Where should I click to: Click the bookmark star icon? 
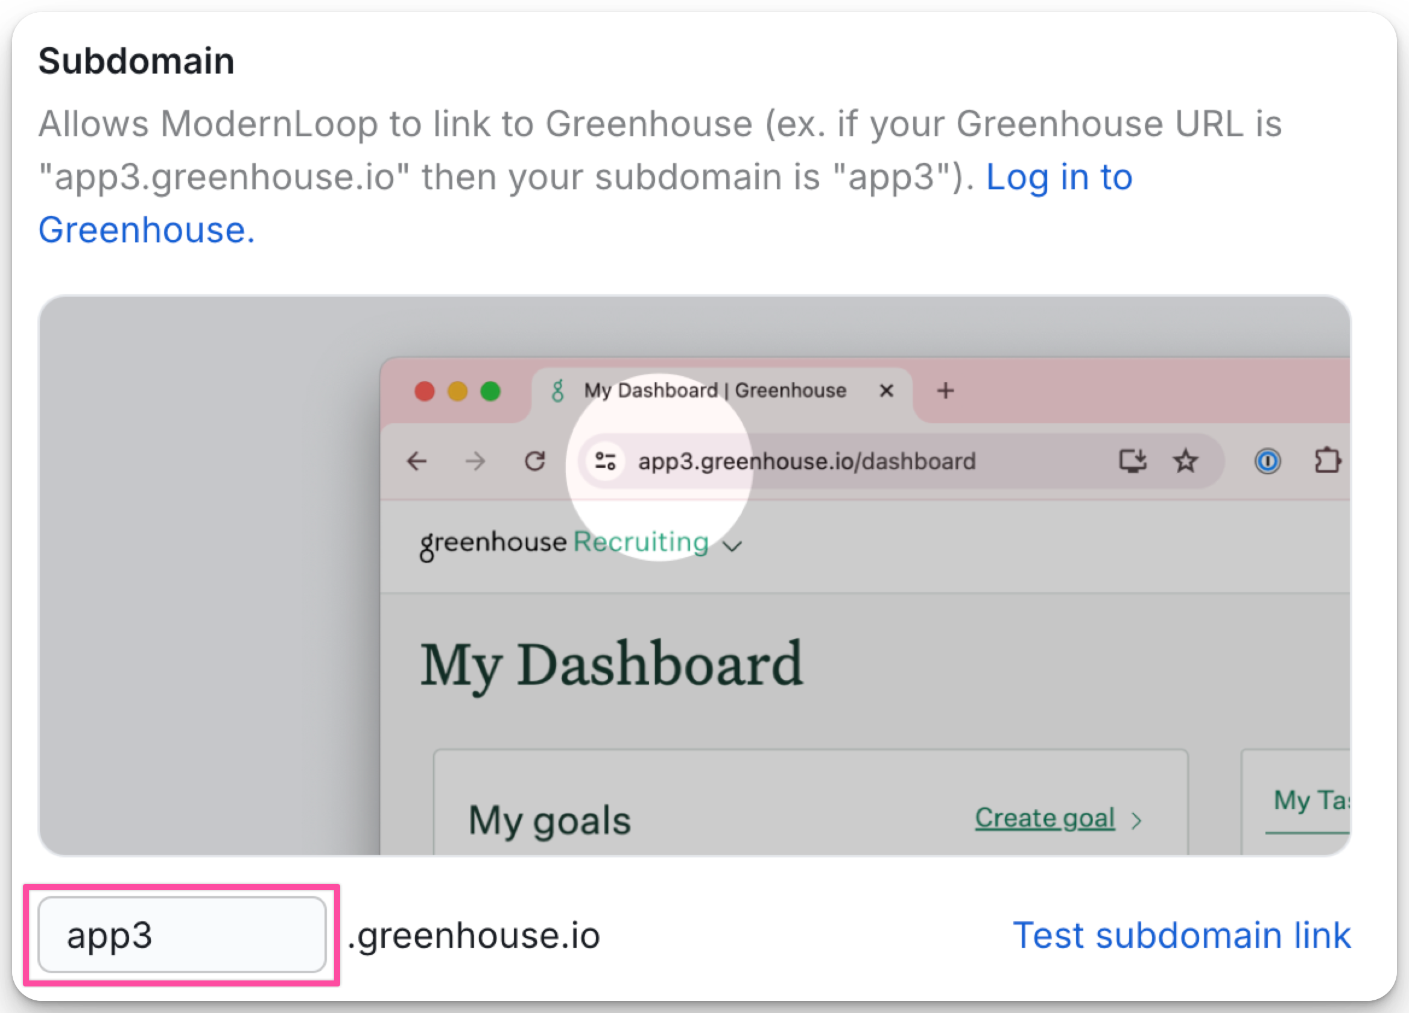pyautogui.click(x=1185, y=461)
